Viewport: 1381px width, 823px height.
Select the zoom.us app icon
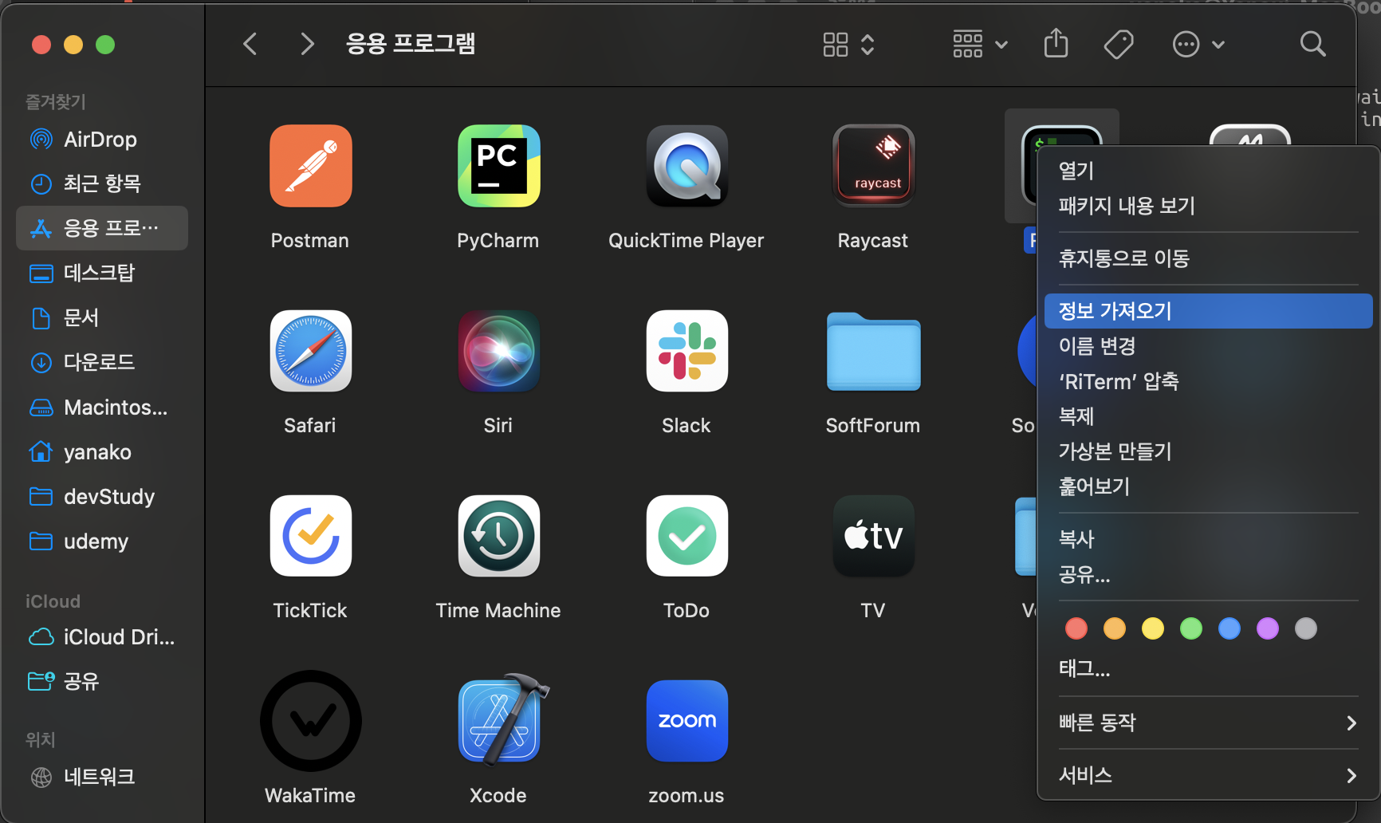[687, 721]
